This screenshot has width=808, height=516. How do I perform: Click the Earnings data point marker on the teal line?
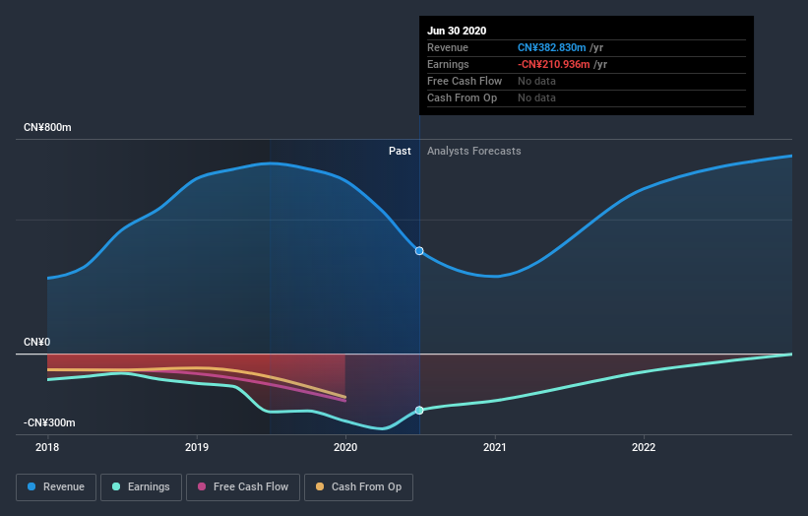[x=419, y=411]
